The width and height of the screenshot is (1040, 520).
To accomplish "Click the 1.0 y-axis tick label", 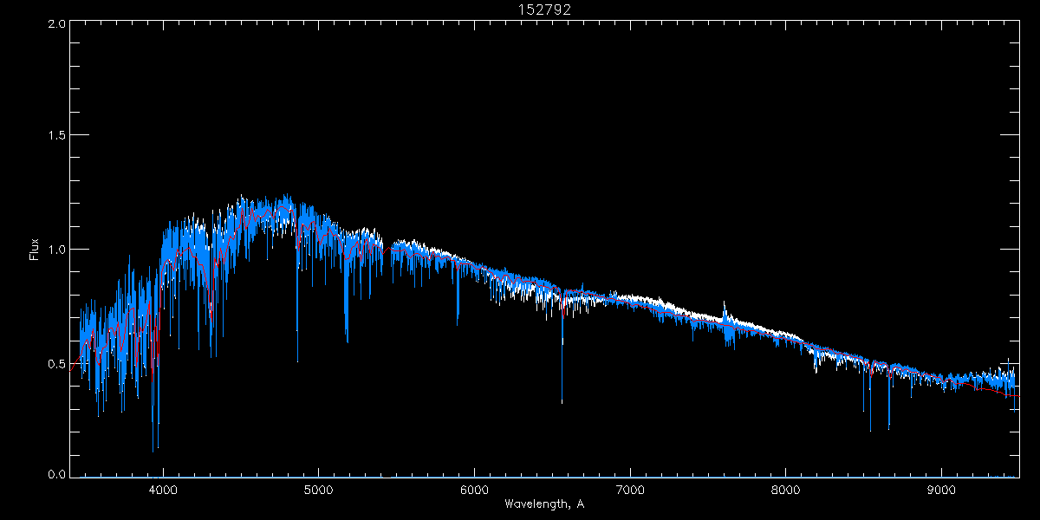I will [x=57, y=250].
